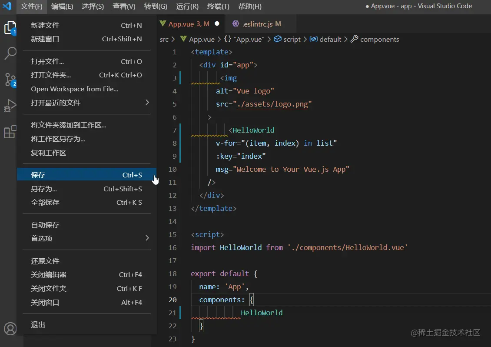Click HelloWorld on line 21

pyautogui.click(x=262, y=313)
